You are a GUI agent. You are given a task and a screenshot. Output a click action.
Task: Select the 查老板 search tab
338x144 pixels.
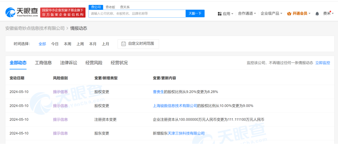coord(110,7)
